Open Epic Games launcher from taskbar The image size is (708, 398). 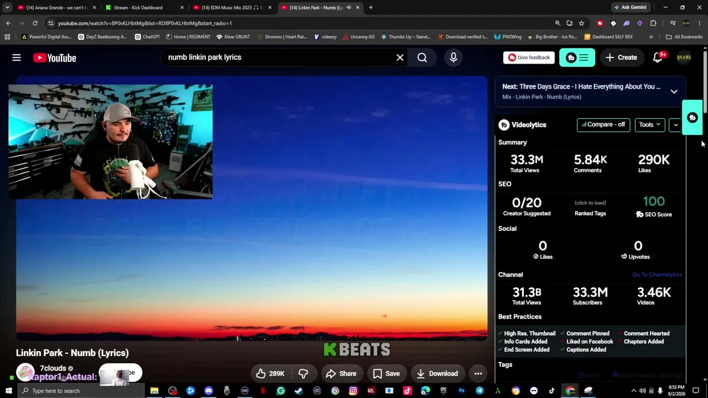point(443,391)
